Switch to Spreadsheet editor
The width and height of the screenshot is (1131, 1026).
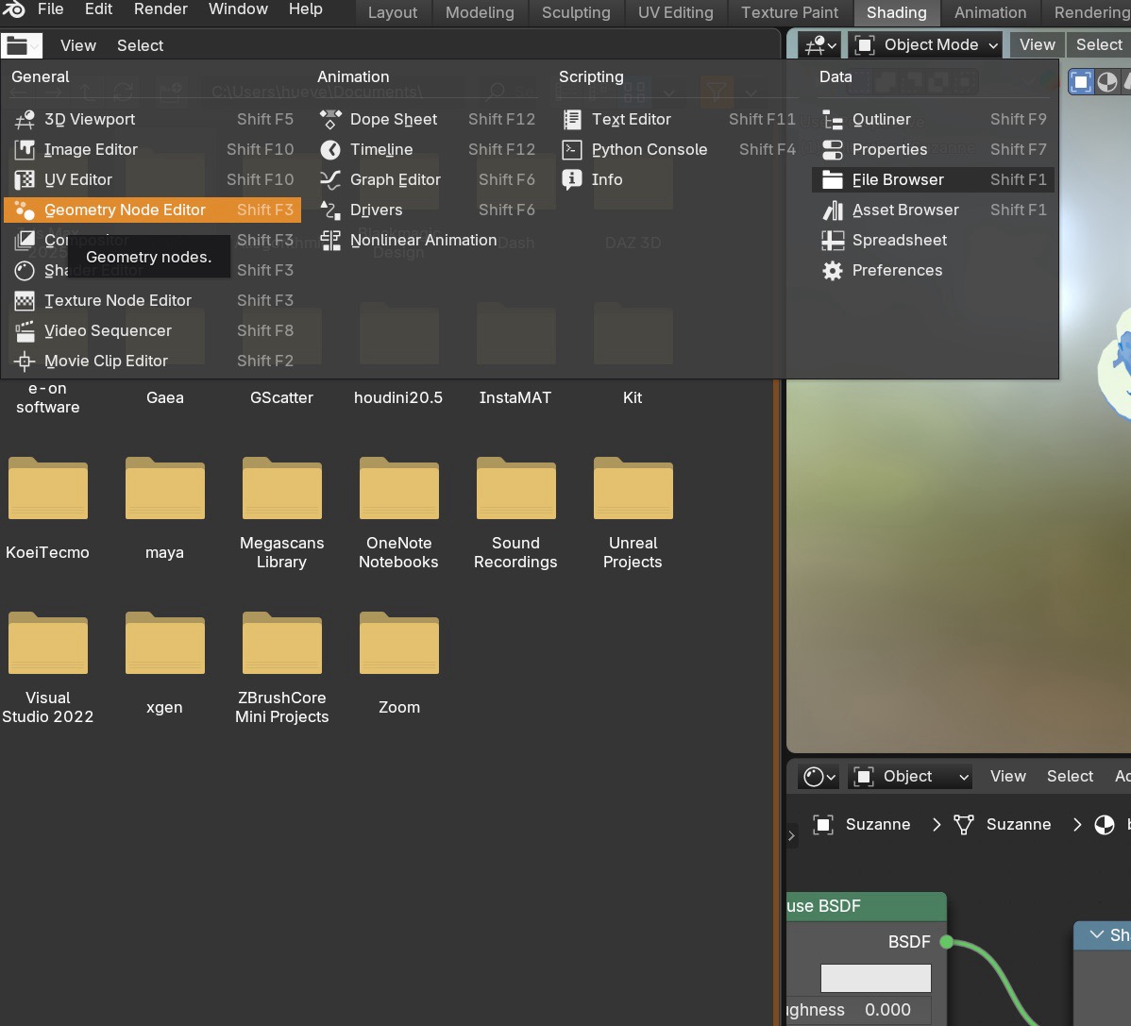click(934, 240)
